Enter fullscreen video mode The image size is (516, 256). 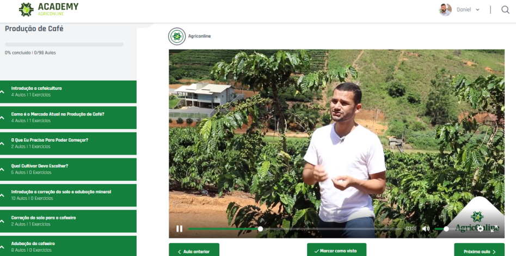(x=494, y=229)
